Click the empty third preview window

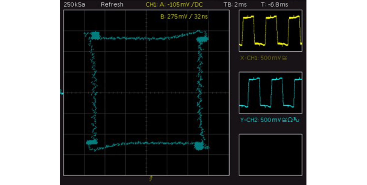270,155
